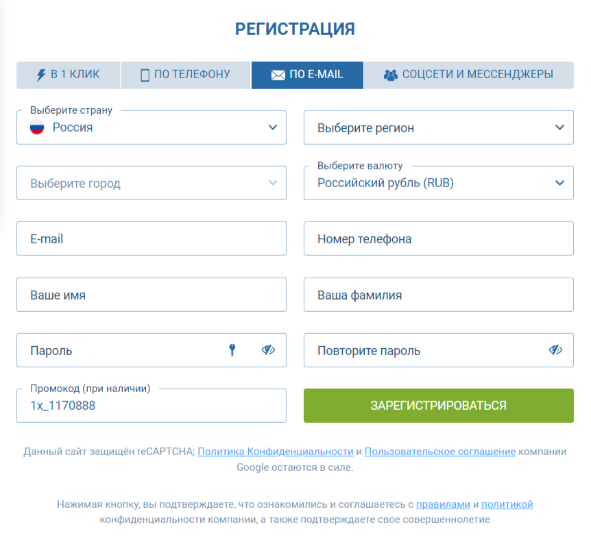Toggle visibility in Повторите пароль field
Viewport: 591px width, 536px height.
(x=555, y=350)
